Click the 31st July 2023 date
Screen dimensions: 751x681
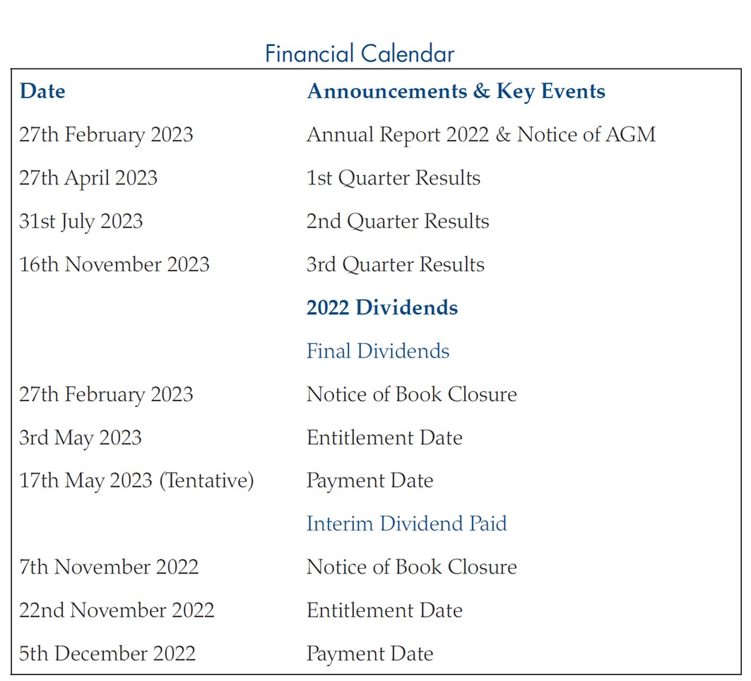coord(81,222)
